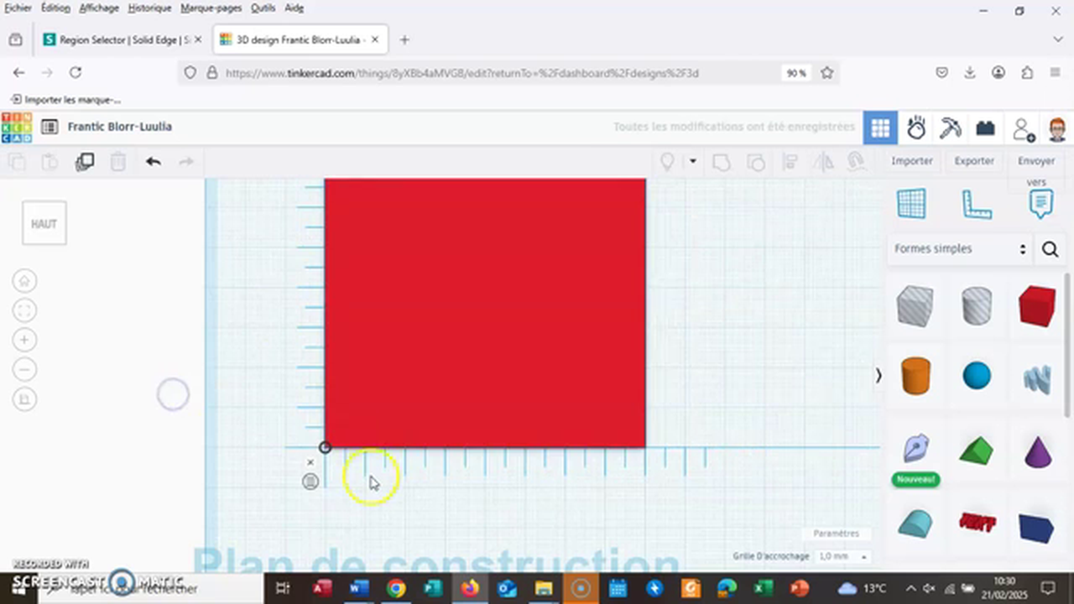Toggle the 3D design grid view
This screenshot has width=1074, height=604.
880,128
